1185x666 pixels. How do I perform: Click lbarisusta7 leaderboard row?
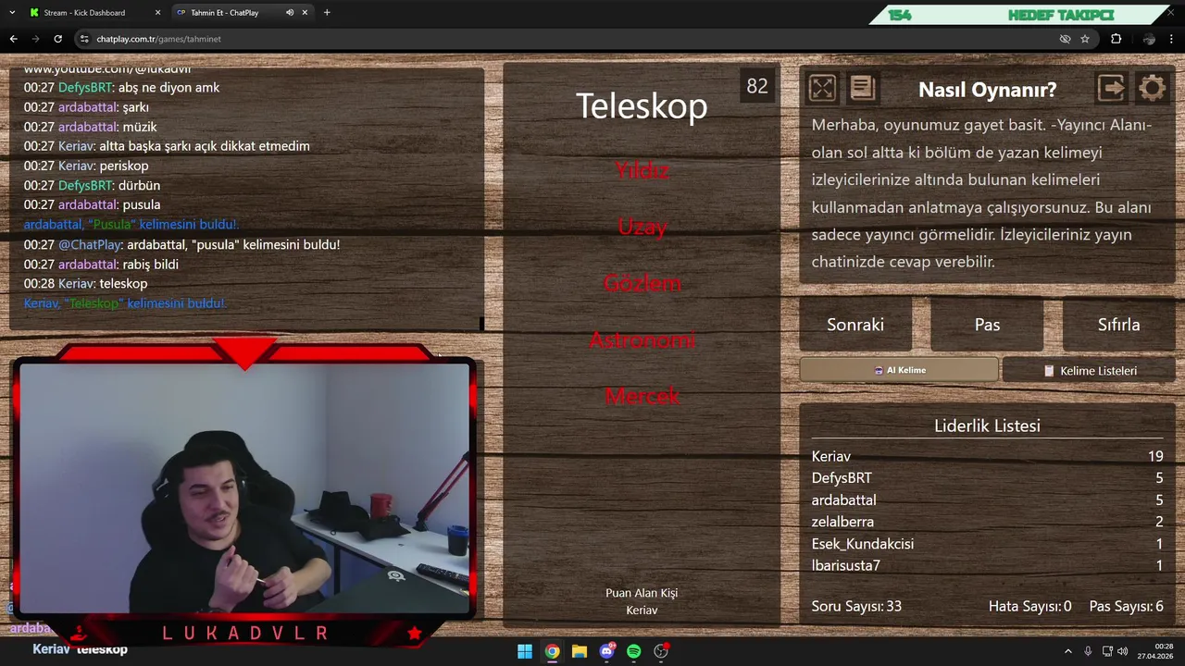tap(987, 565)
